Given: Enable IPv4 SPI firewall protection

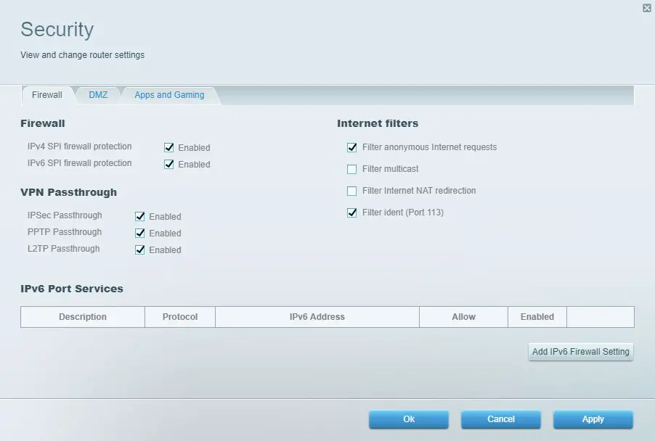Looking at the screenshot, I should 169,147.
